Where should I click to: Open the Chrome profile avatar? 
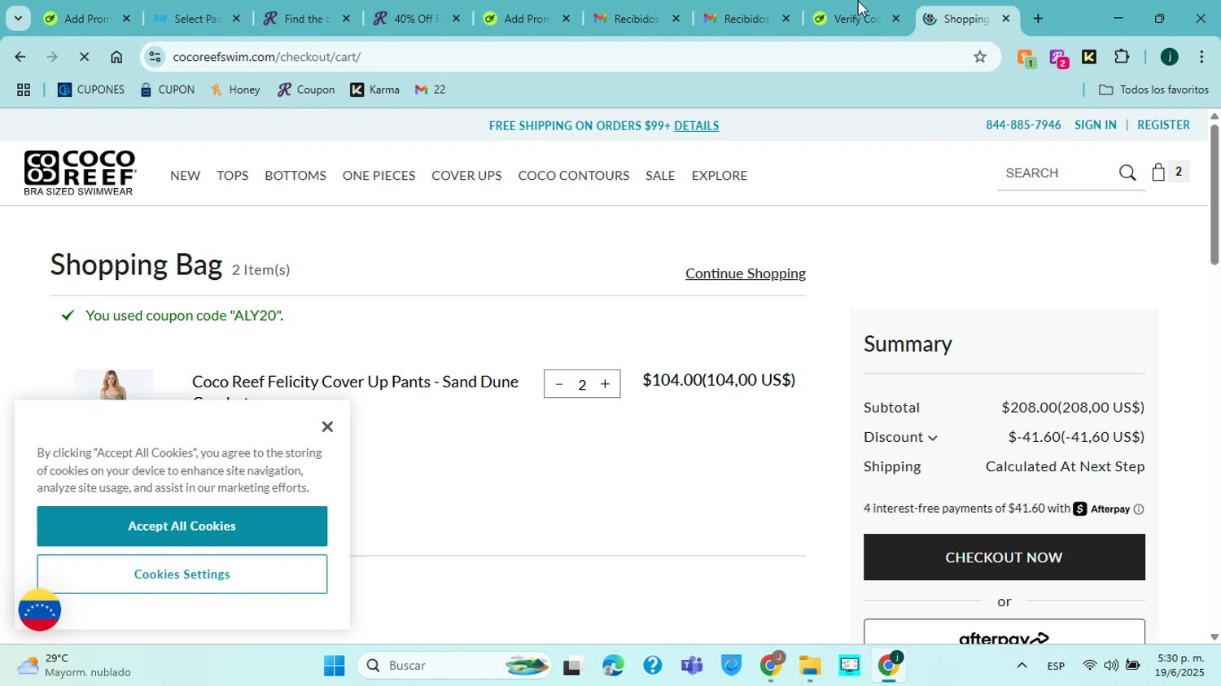(1169, 57)
